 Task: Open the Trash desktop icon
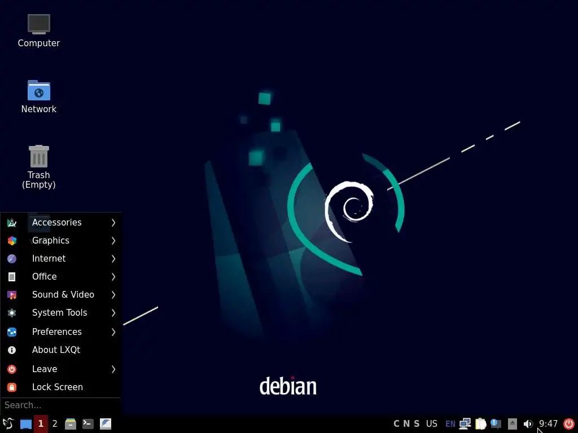(x=39, y=156)
